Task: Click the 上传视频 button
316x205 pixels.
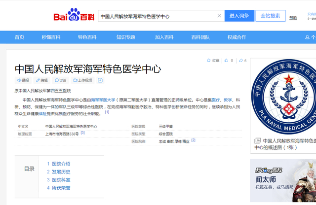Action: click(82, 80)
